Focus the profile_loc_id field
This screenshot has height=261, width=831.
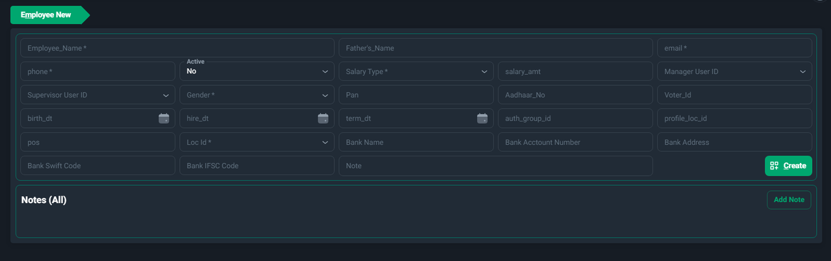click(x=734, y=118)
